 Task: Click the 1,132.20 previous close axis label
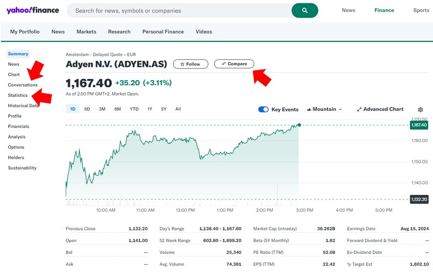(419, 199)
